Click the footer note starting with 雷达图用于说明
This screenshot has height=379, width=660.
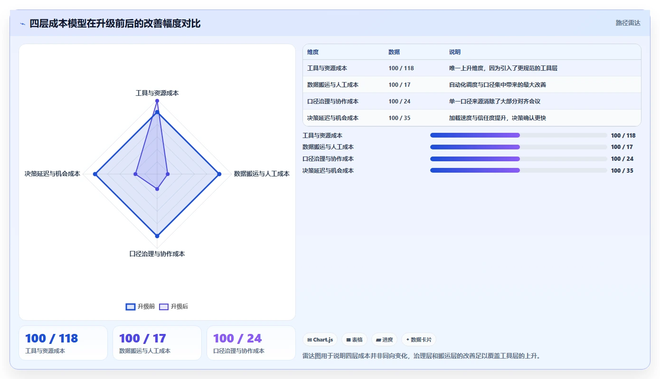[421, 356]
